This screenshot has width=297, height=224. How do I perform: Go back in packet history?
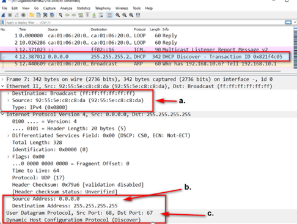click(67, 15)
